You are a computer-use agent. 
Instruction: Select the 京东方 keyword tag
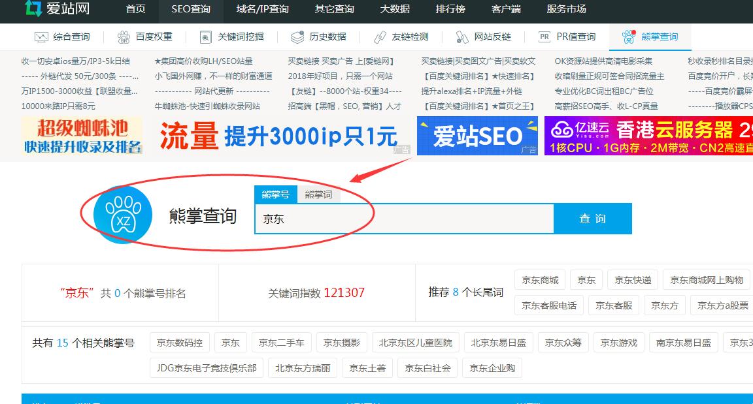[665, 305]
